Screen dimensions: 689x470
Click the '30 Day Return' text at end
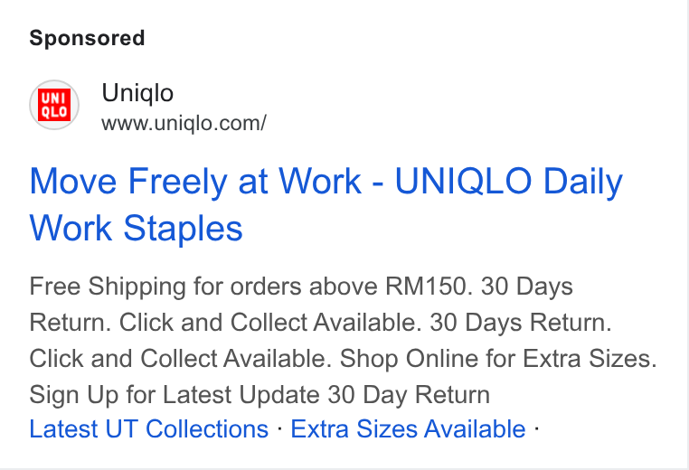(409, 395)
